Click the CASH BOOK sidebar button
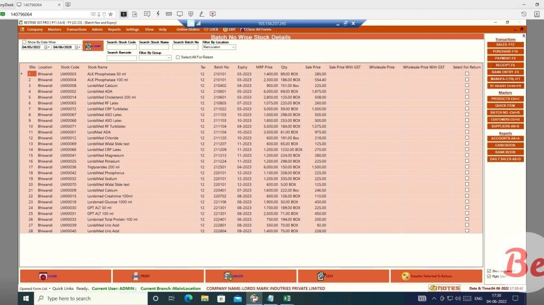 (505, 145)
